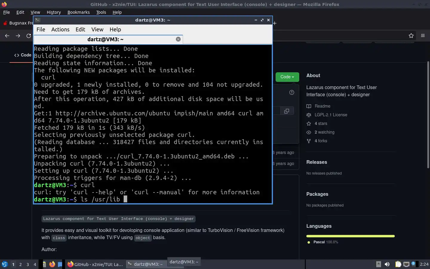Close the dartz@VM3 terminal tab
430x269 pixels.
[178, 39]
